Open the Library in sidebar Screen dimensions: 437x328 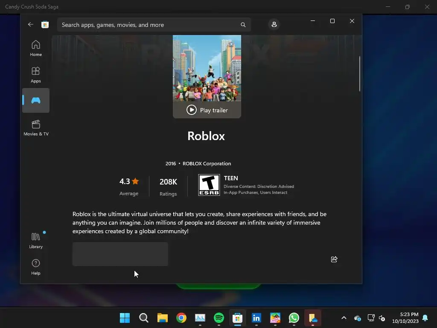36,240
